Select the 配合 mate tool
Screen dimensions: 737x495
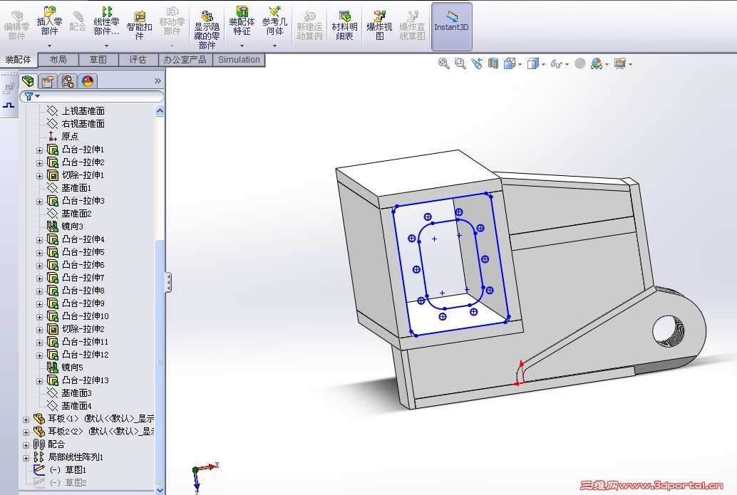78,21
